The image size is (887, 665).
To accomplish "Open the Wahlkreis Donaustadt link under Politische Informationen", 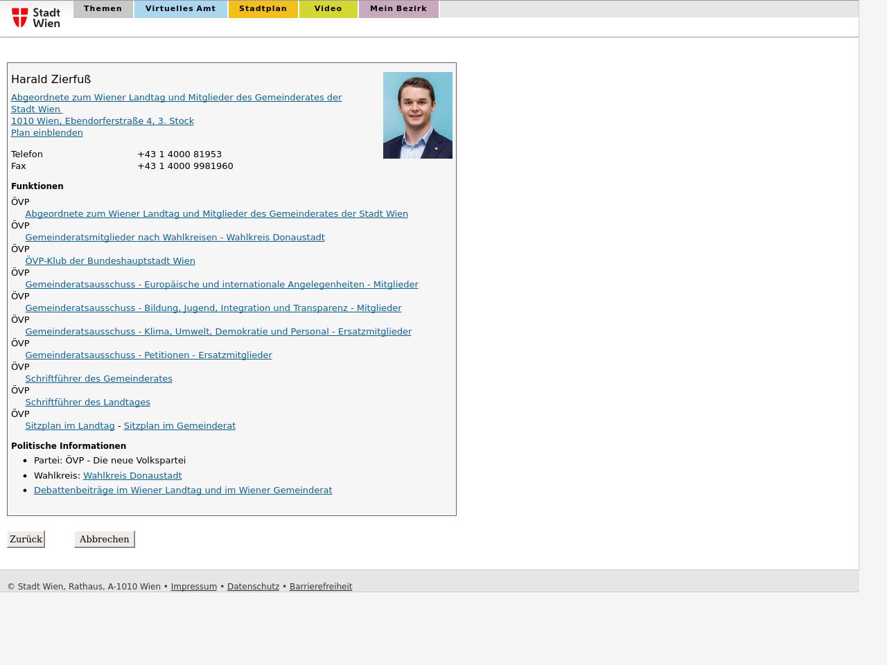I will pos(132,475).
